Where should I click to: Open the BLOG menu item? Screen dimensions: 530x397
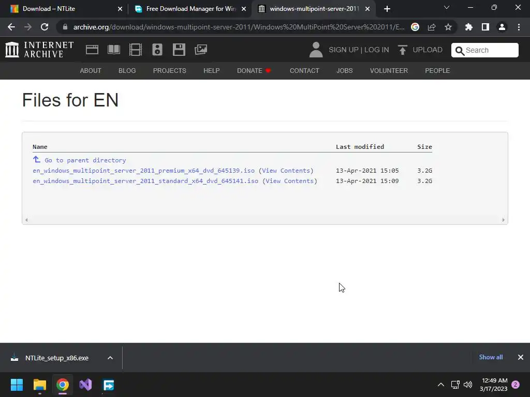coord(127,70)
